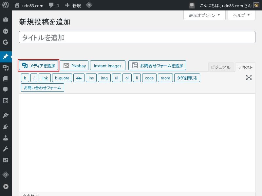Switch to the ビジュアル editor tab
262x196 pixels.
click(220, 67)
